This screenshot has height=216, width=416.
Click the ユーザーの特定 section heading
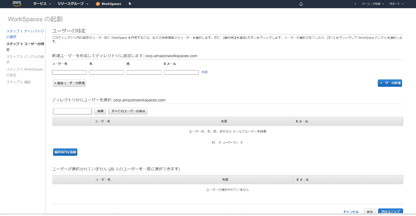69,31
